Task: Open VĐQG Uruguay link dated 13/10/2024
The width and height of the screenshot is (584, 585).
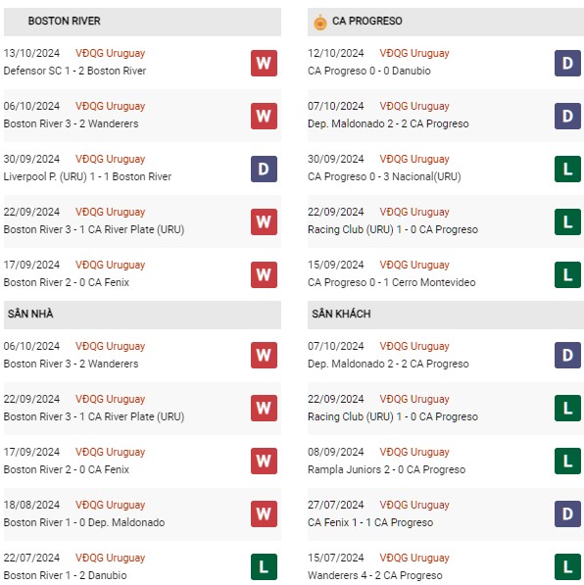Action: [110, 53]
